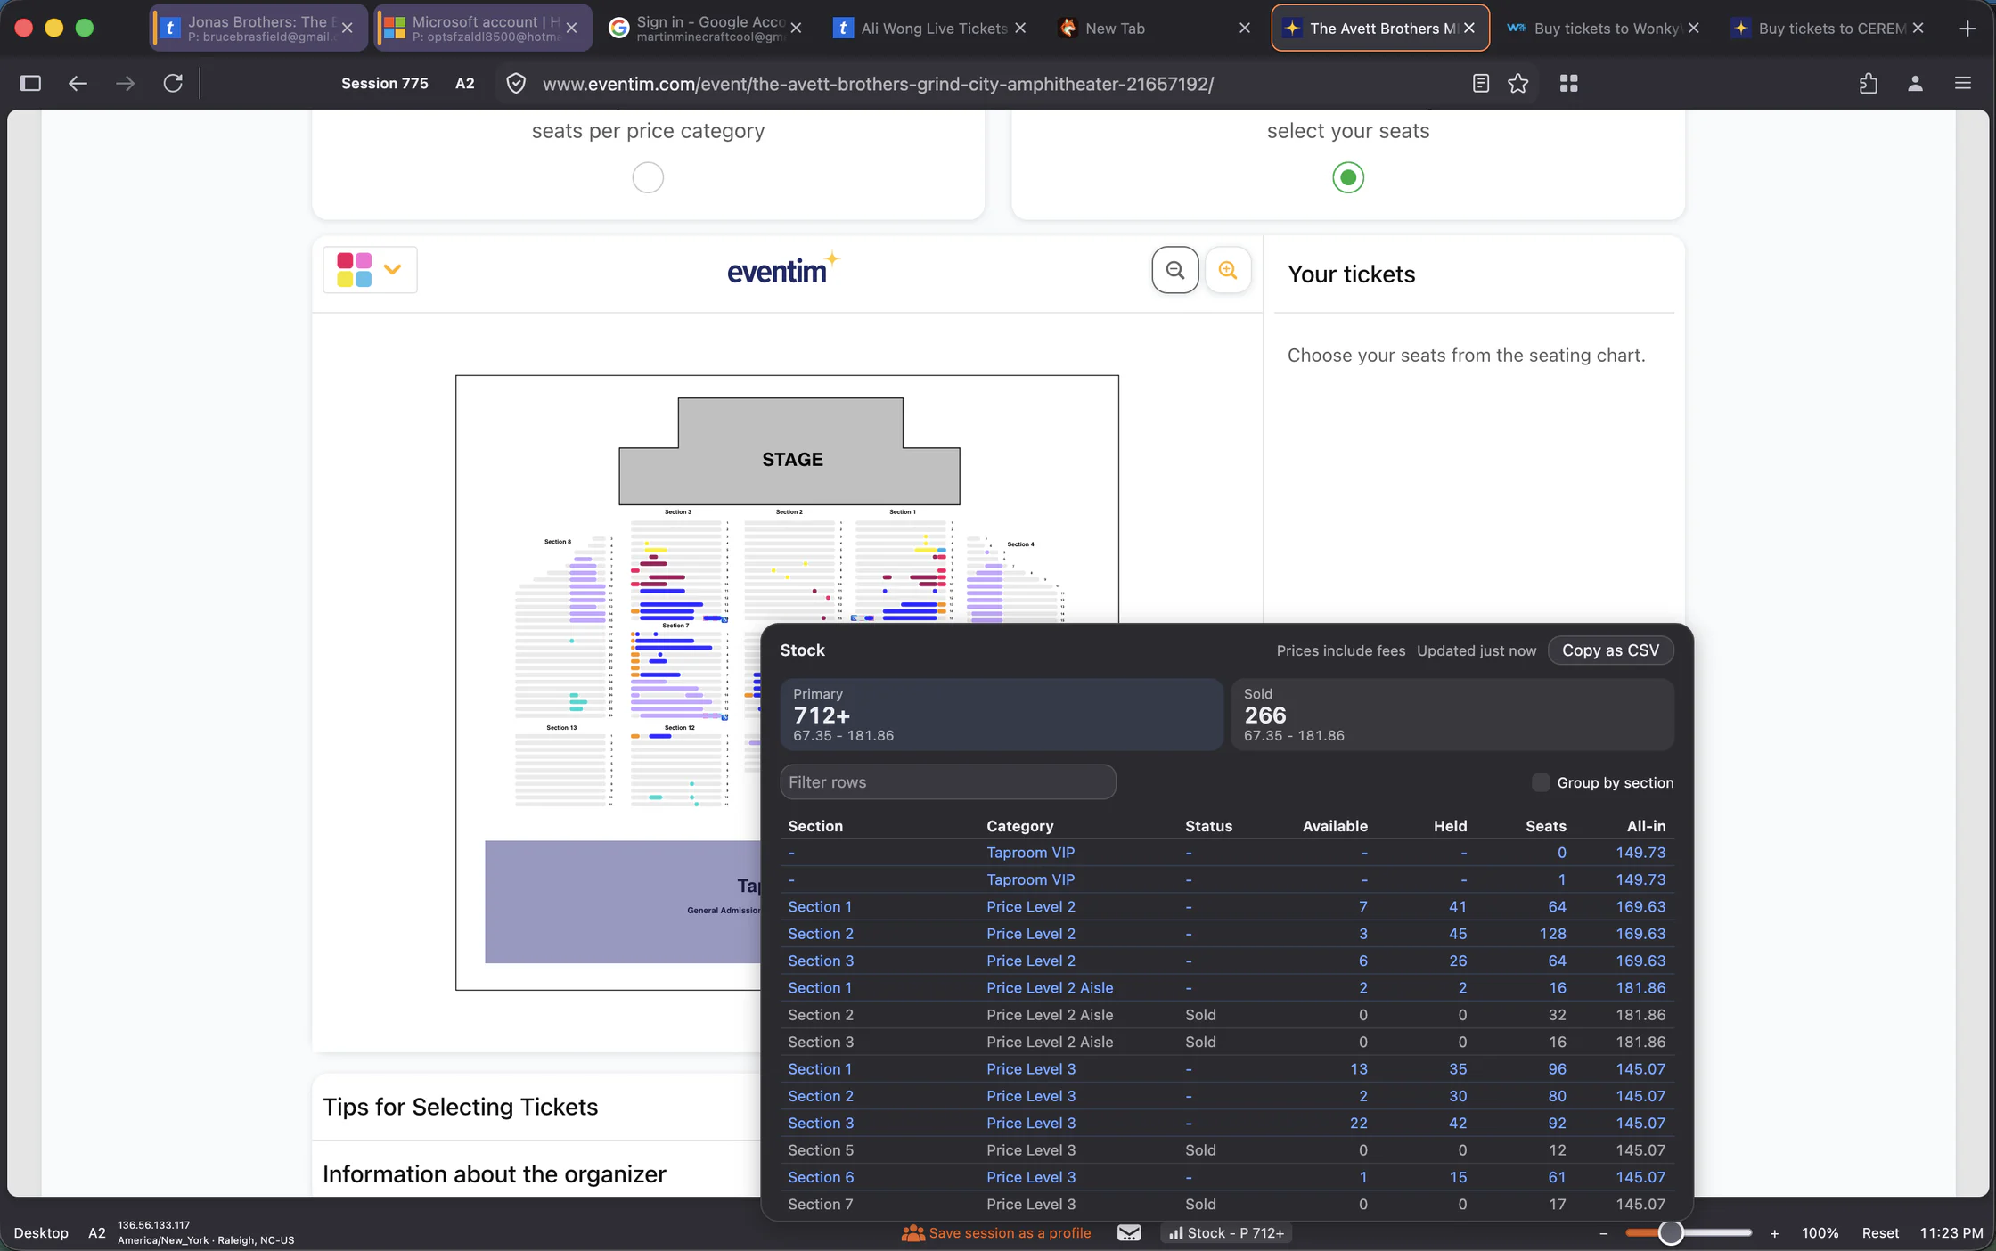1996x1251 pixels.
Task: Open Information about the organizer section
Action: [494, 1174]
